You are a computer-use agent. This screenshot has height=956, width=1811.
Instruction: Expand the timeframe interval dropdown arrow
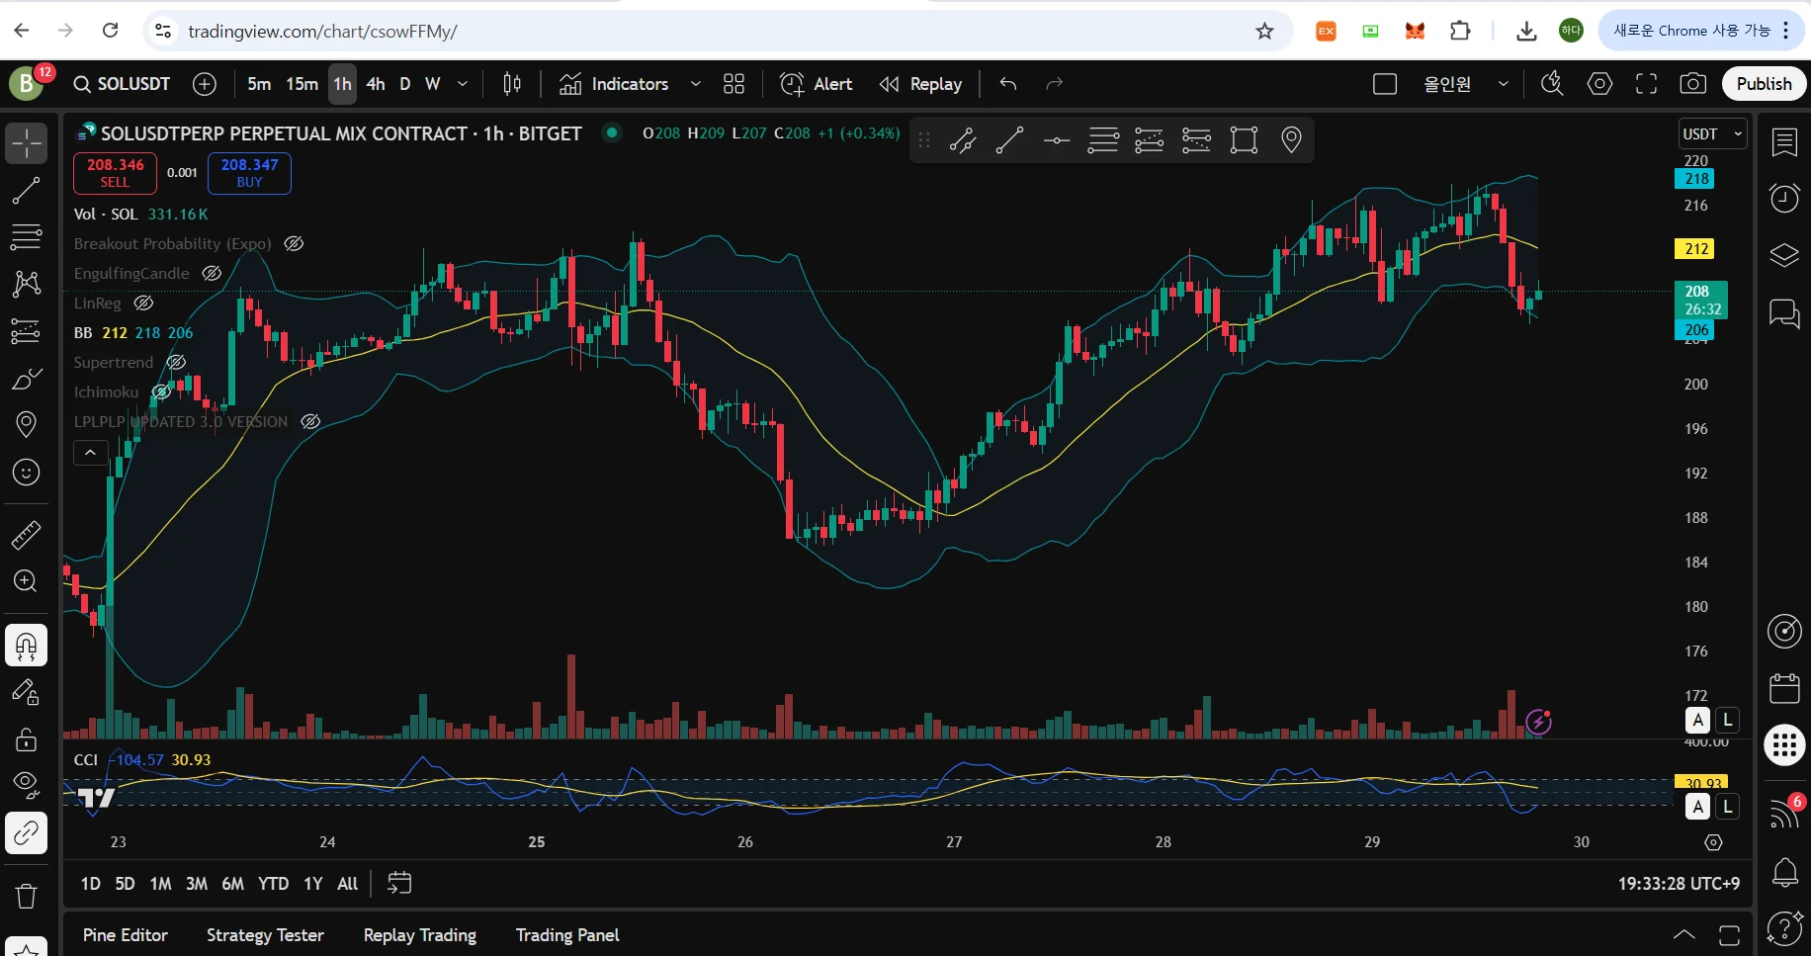(463, 84)
